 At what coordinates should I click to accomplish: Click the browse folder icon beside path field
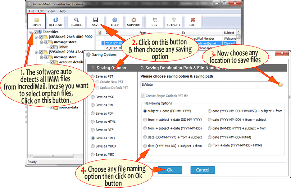[x=280, y=85]
